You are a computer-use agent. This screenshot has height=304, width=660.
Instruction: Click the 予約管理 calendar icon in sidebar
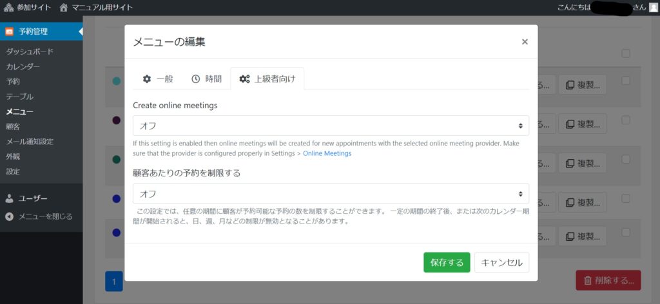[9, 32]
